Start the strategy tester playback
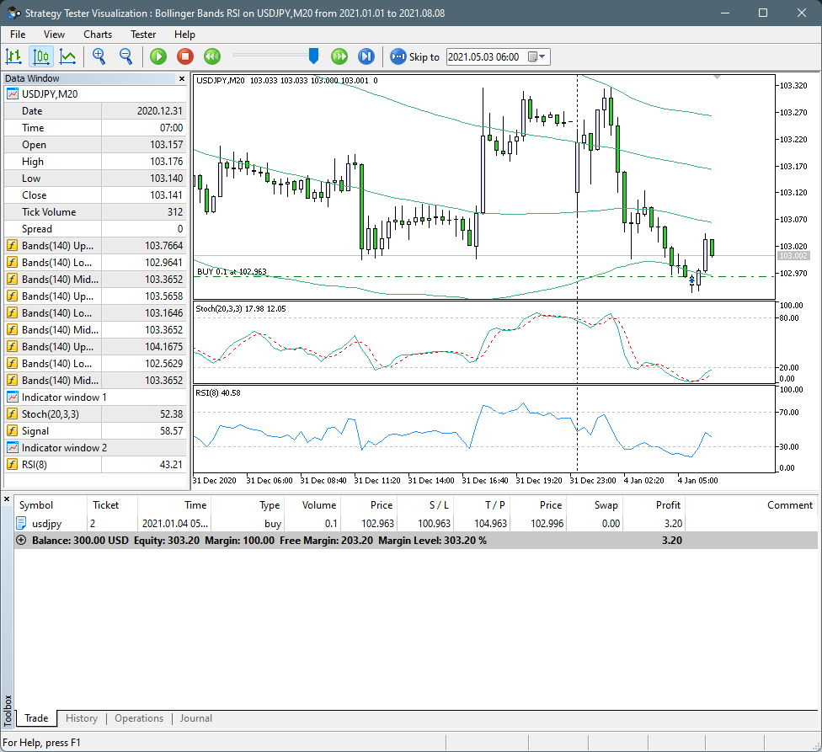This screenshot has width=822, height=752. tap(157, 56)
